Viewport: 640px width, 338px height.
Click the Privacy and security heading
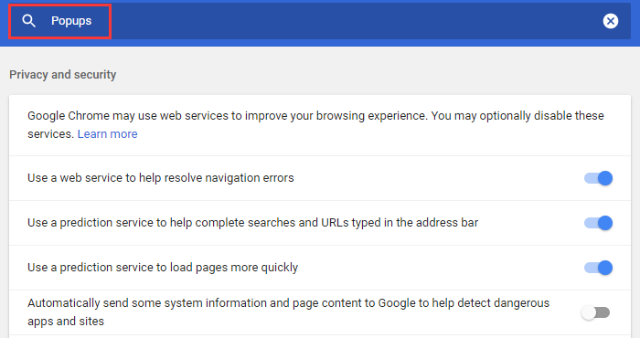[x=63, y=75]
